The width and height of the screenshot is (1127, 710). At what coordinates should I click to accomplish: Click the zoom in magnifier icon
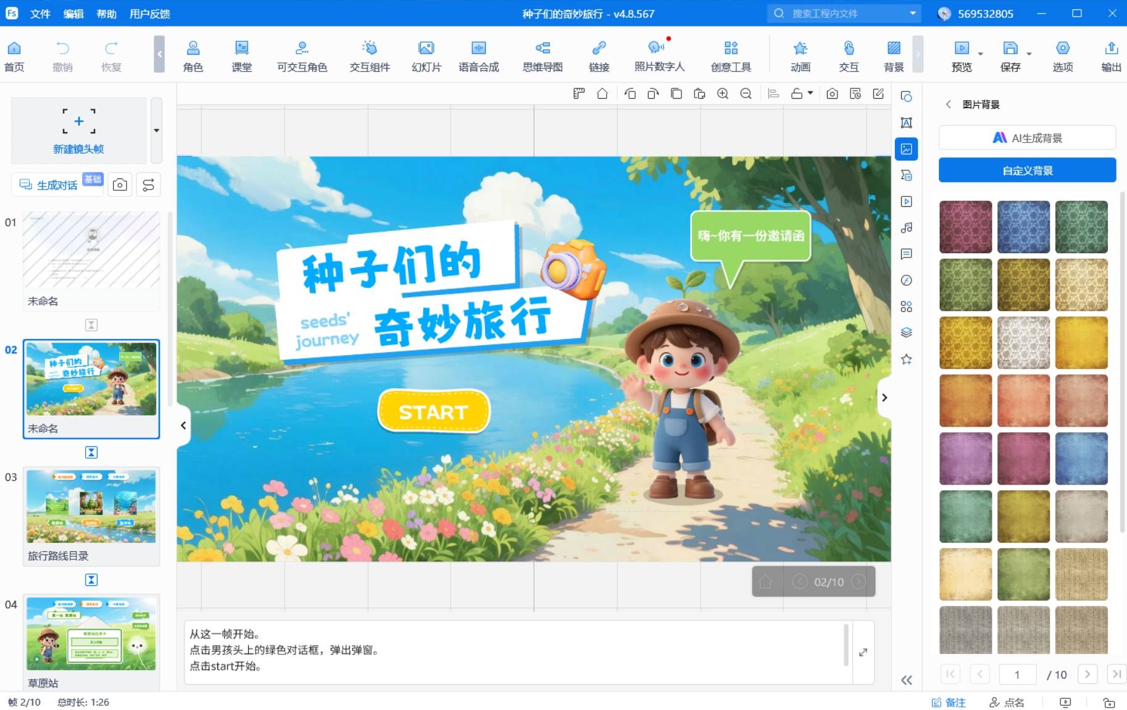point(723,94)
